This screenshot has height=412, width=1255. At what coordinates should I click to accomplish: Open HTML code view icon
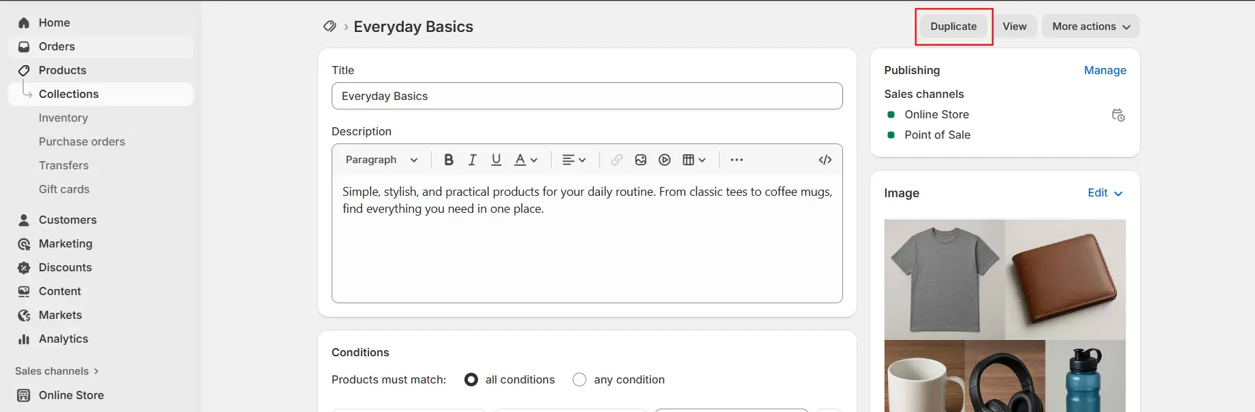coord(825,160)
